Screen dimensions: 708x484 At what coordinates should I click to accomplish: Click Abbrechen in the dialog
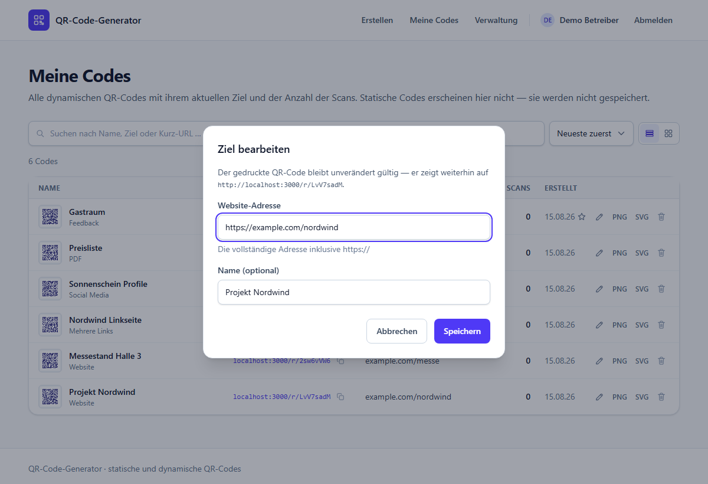click(396, 331)
